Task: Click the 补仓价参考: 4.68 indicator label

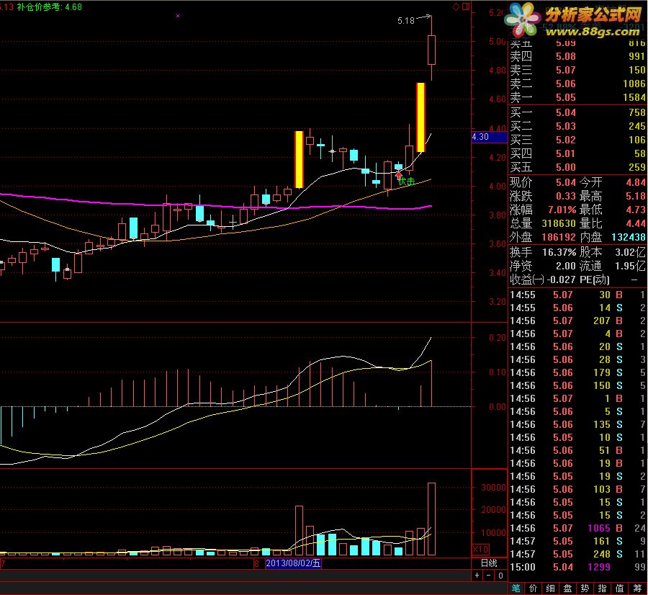Action: point(49,7)
